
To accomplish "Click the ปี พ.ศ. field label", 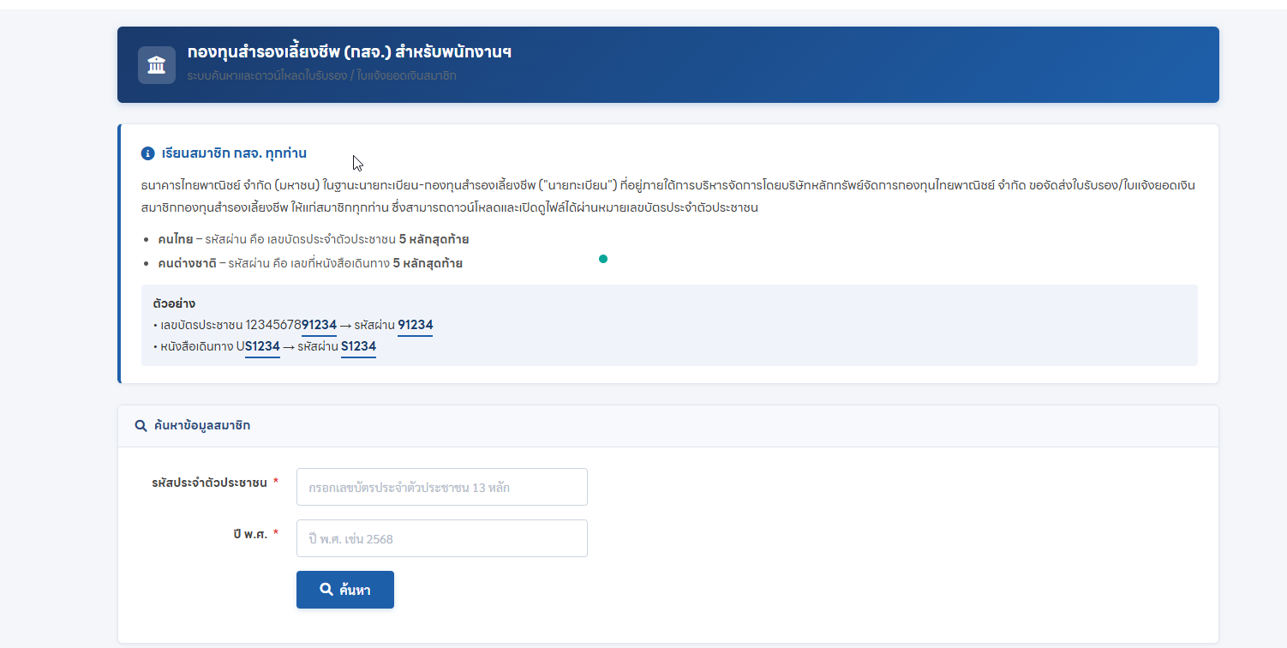I will (249, 534).
